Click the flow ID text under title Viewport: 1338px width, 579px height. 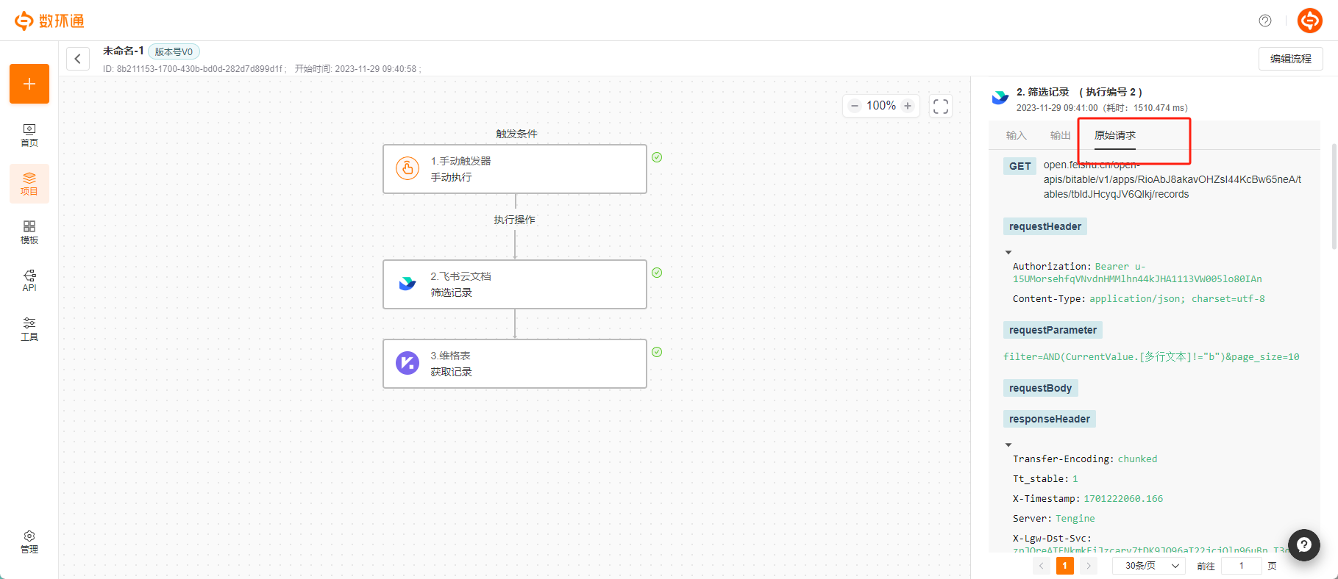click(195, 69)
